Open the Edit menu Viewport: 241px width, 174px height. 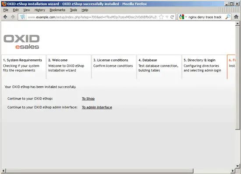[x=16, y=10]
